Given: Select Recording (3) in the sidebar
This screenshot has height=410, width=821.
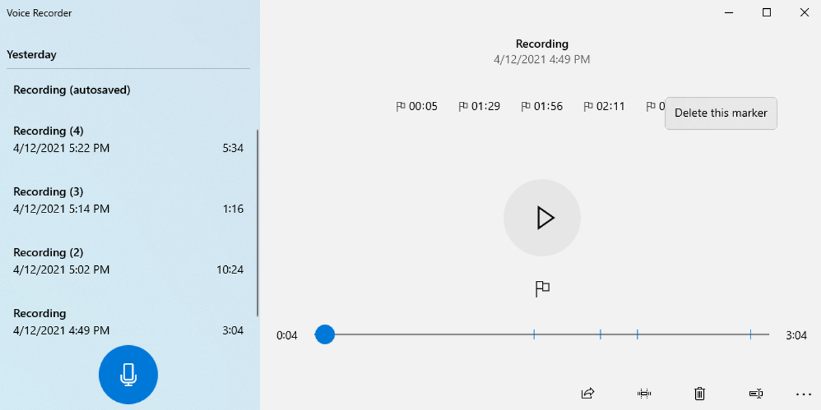Looking at the screenshot, I should [x=103, y=200].
